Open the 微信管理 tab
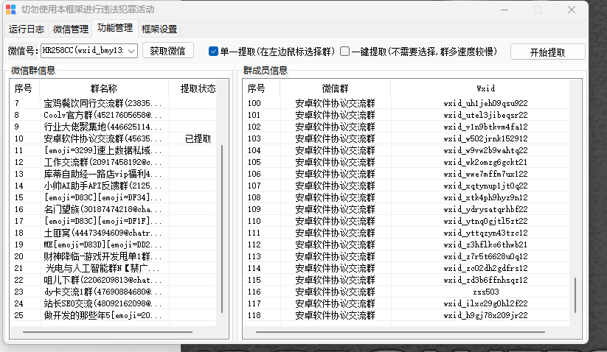The height and width of the screenshot is (352, 607). pos(71,29)
